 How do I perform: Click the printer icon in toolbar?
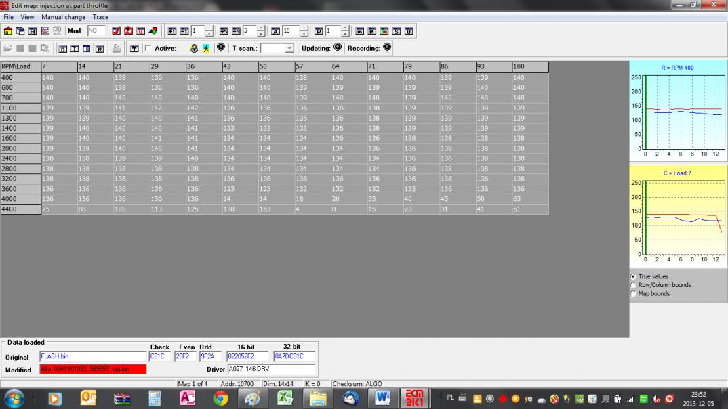pyautogui.click(x=117, y=48)
